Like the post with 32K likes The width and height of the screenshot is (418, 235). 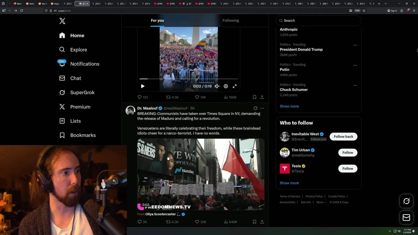201,222
